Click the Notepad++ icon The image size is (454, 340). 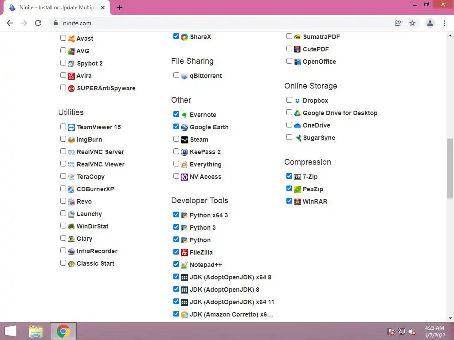pos(184,265)
